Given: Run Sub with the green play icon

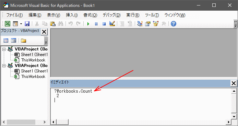Looking at the screenshot, I should [x=88, y=24].
